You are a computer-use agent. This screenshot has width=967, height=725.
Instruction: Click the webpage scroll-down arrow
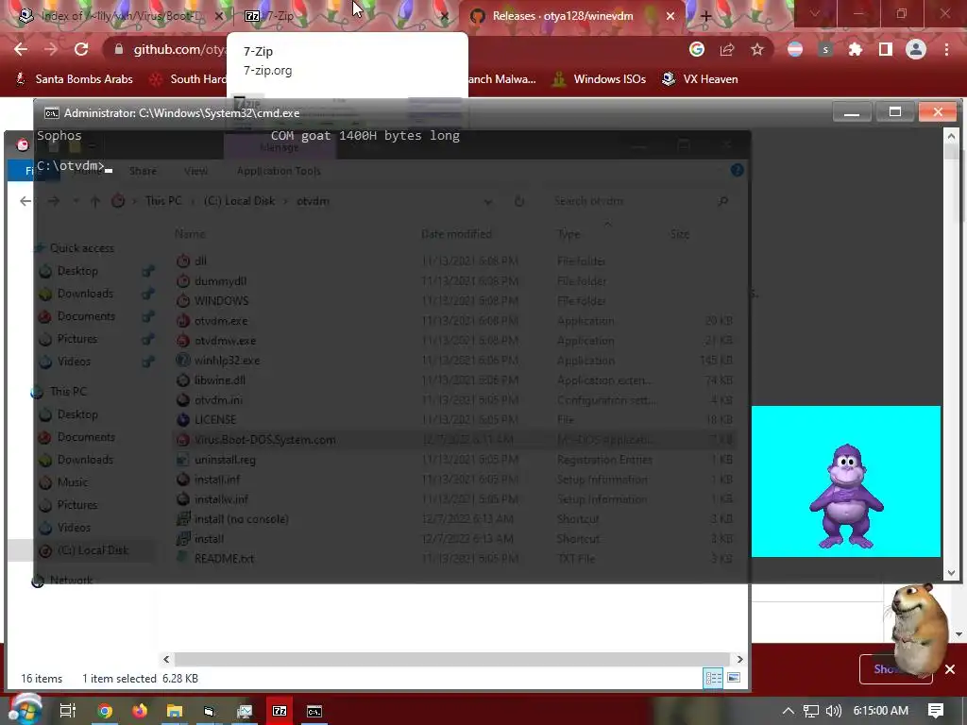pyautogui.click(x=959, y=633)
